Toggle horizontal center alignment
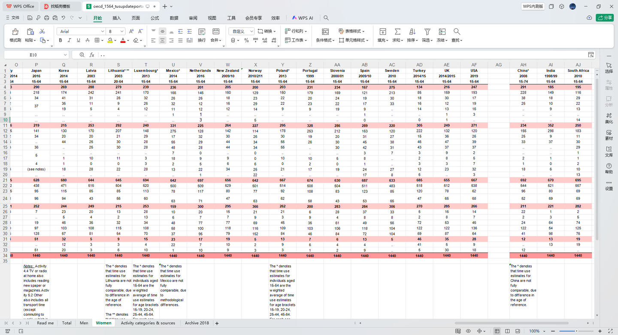 pyautogui.click(x=162, y=40)
